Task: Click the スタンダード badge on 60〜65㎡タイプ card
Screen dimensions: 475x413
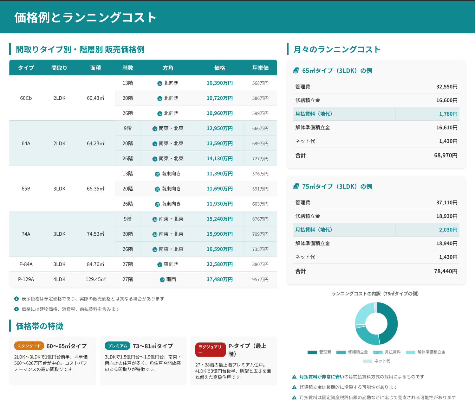Action: [x=29, y=346]
